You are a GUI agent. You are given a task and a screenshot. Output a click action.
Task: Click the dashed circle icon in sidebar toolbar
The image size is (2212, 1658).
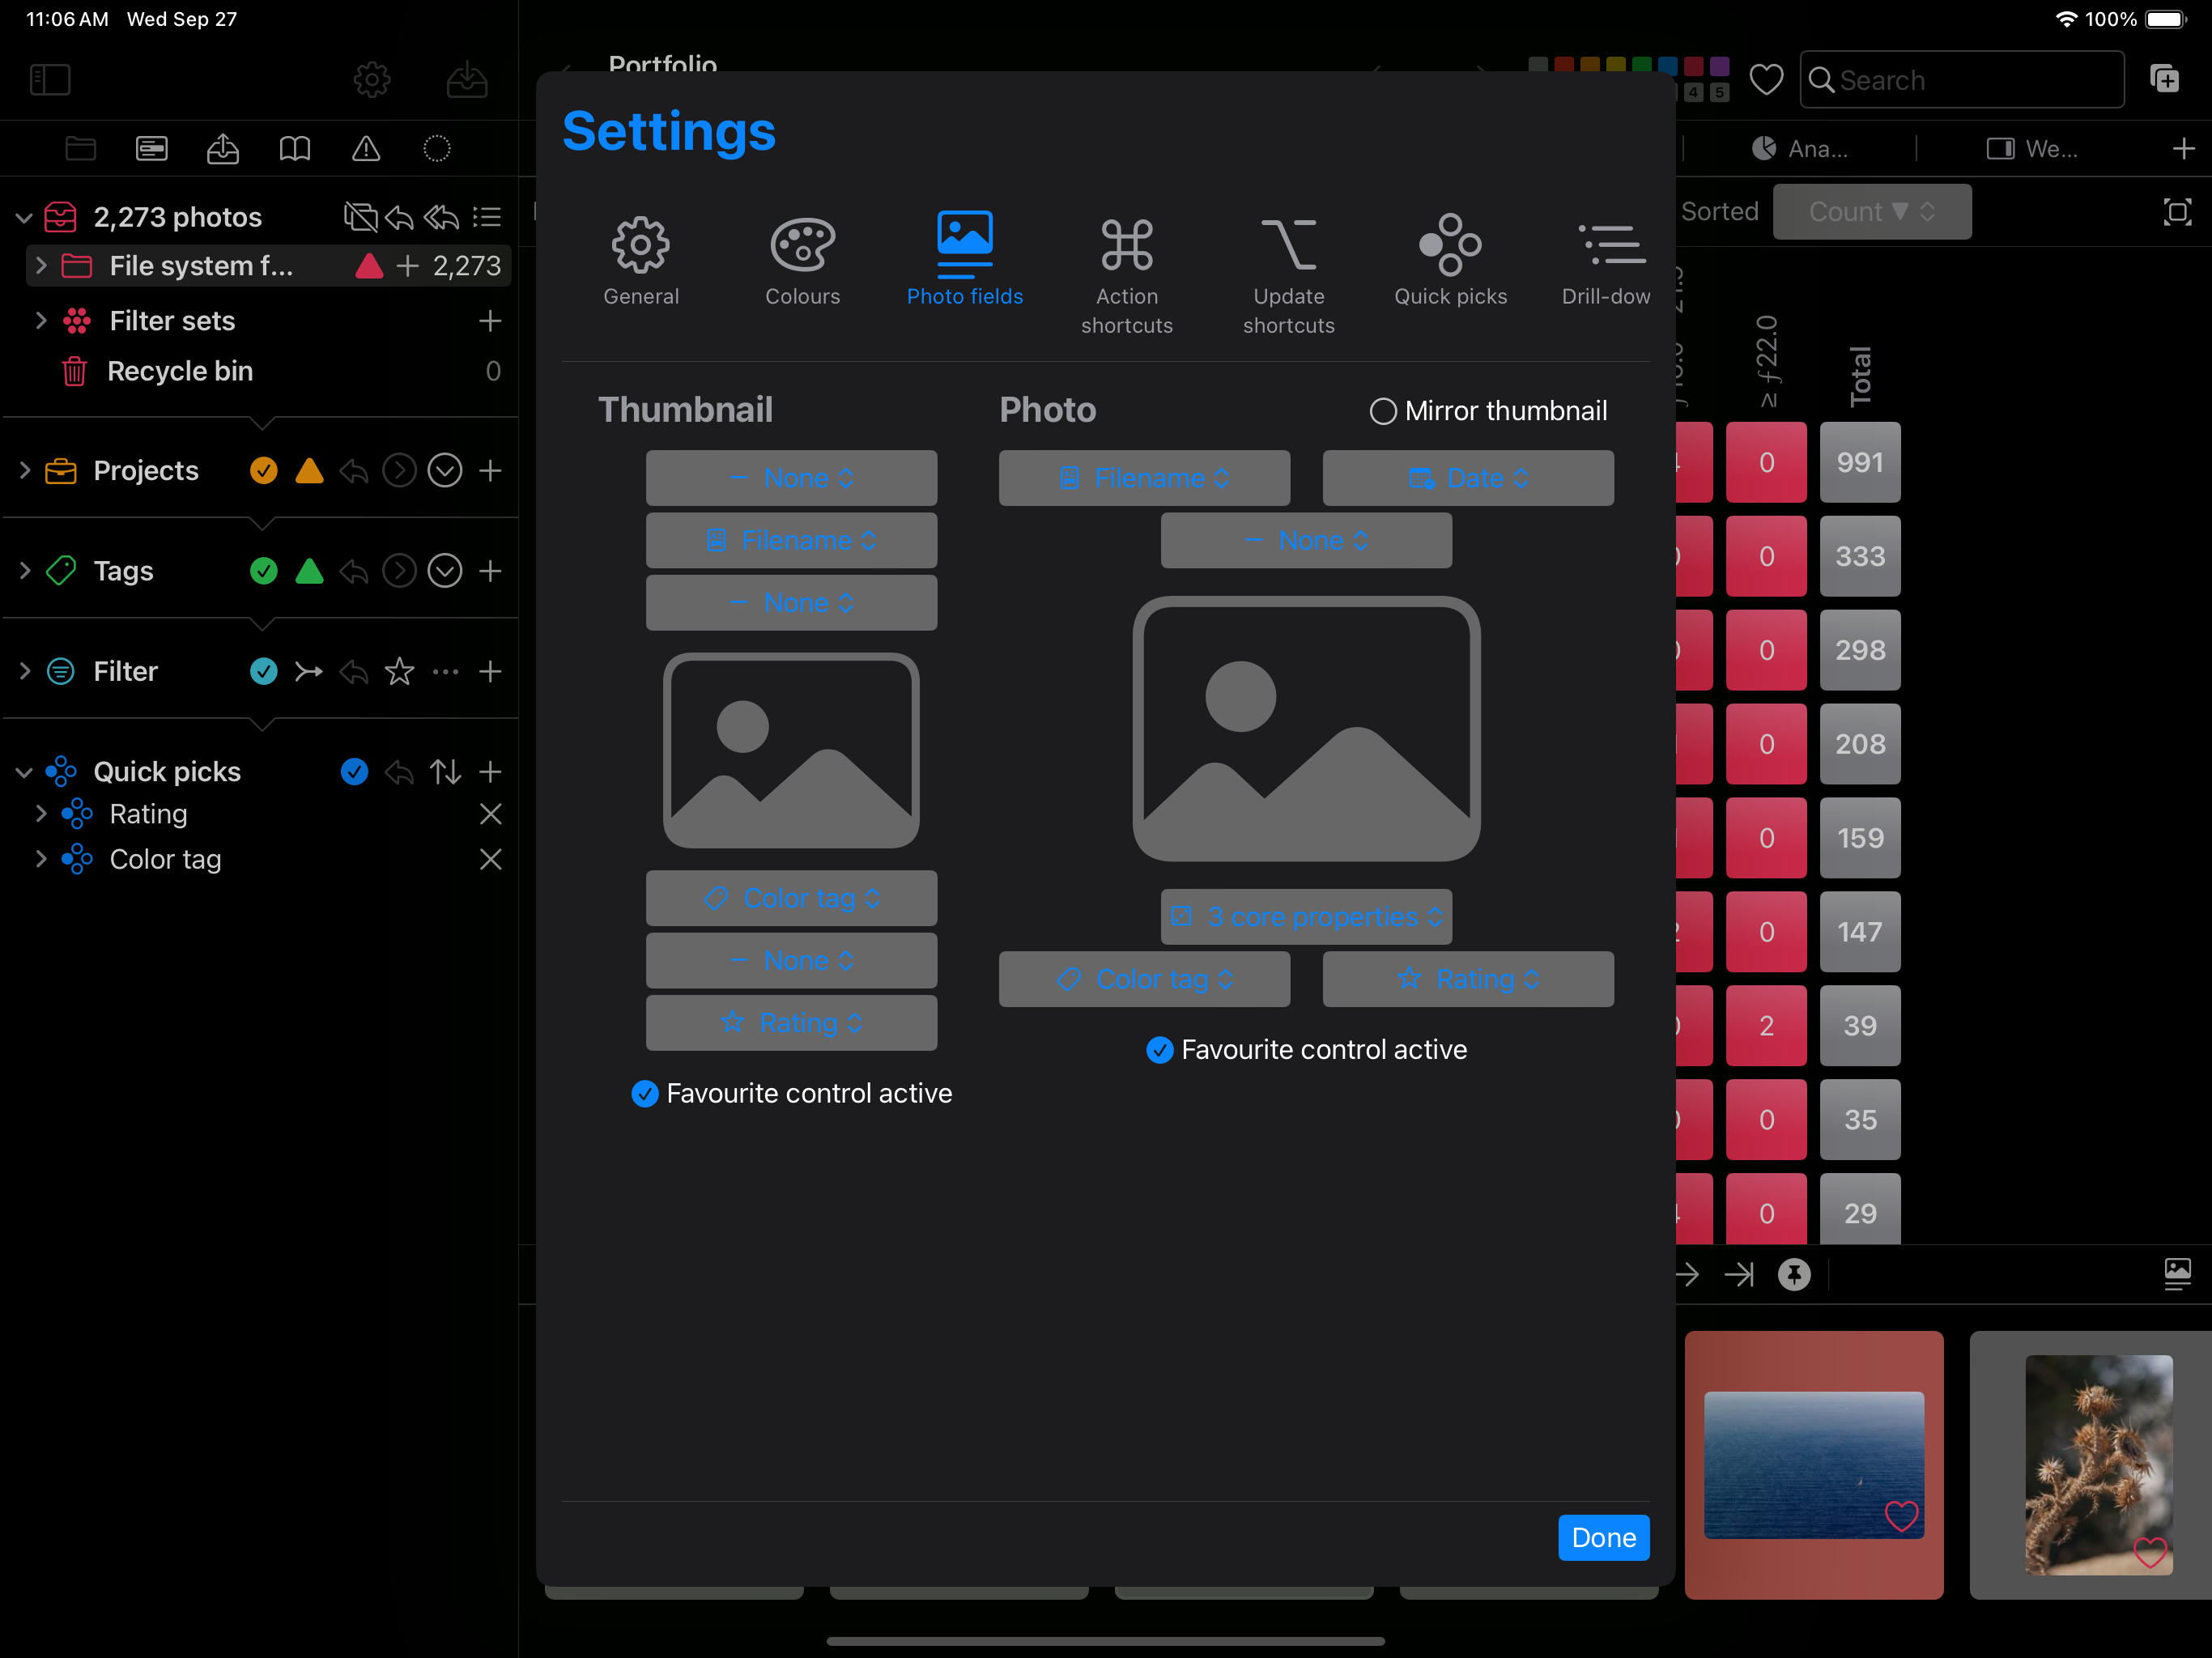click(x=437, y=149)
